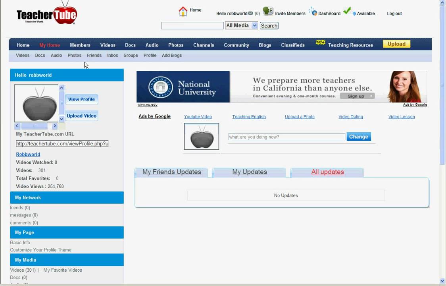Image resolution: width=446 pixels, height=286 pixels.
Task: Open Friends in the sub-navigation bar
Action: pos(94,55)
